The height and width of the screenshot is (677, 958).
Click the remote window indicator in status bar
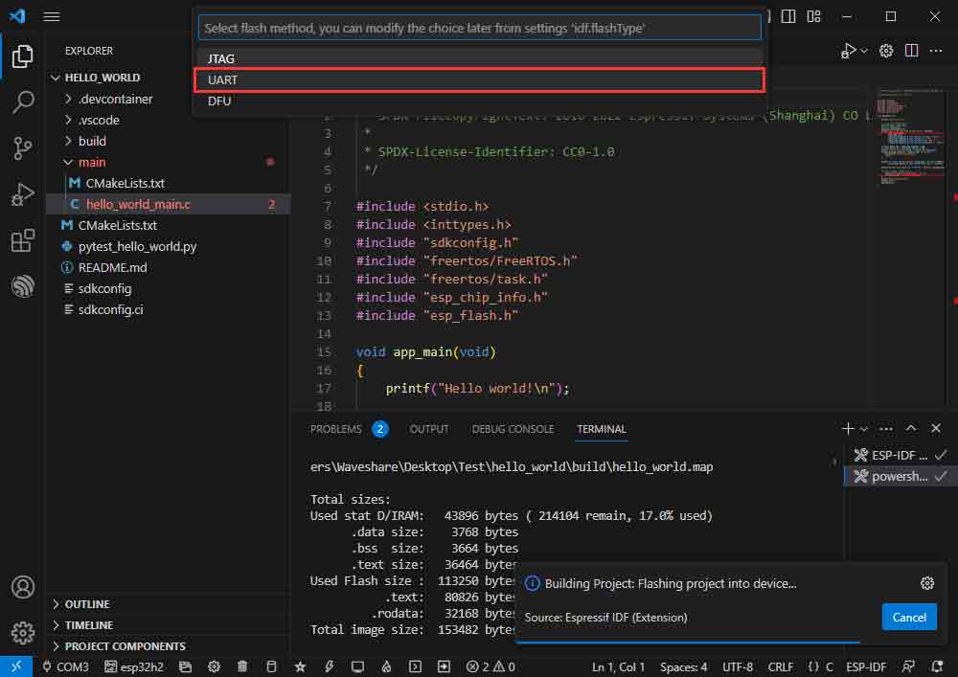[16, 666]
